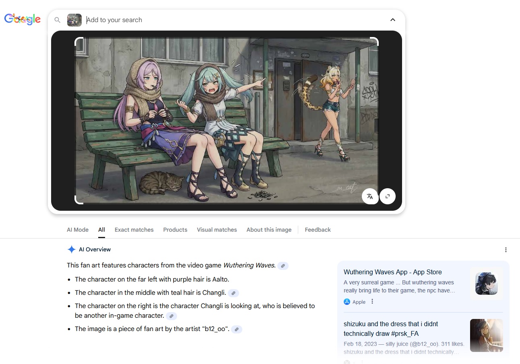
Task: Send Feedback on results
Action: (x=318, y=230)
